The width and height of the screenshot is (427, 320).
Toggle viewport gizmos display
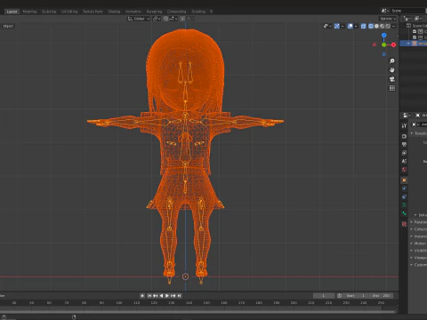click(337, 26)
